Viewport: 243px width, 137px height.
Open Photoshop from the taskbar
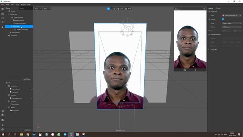[x=34, y=134]
